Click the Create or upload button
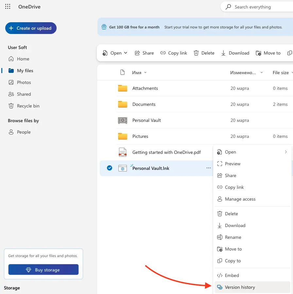 pos(31,28)
